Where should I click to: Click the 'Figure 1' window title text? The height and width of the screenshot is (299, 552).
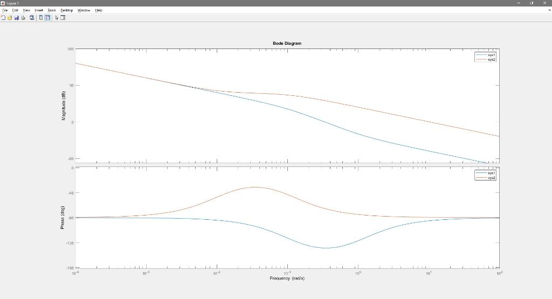point(13,3)
